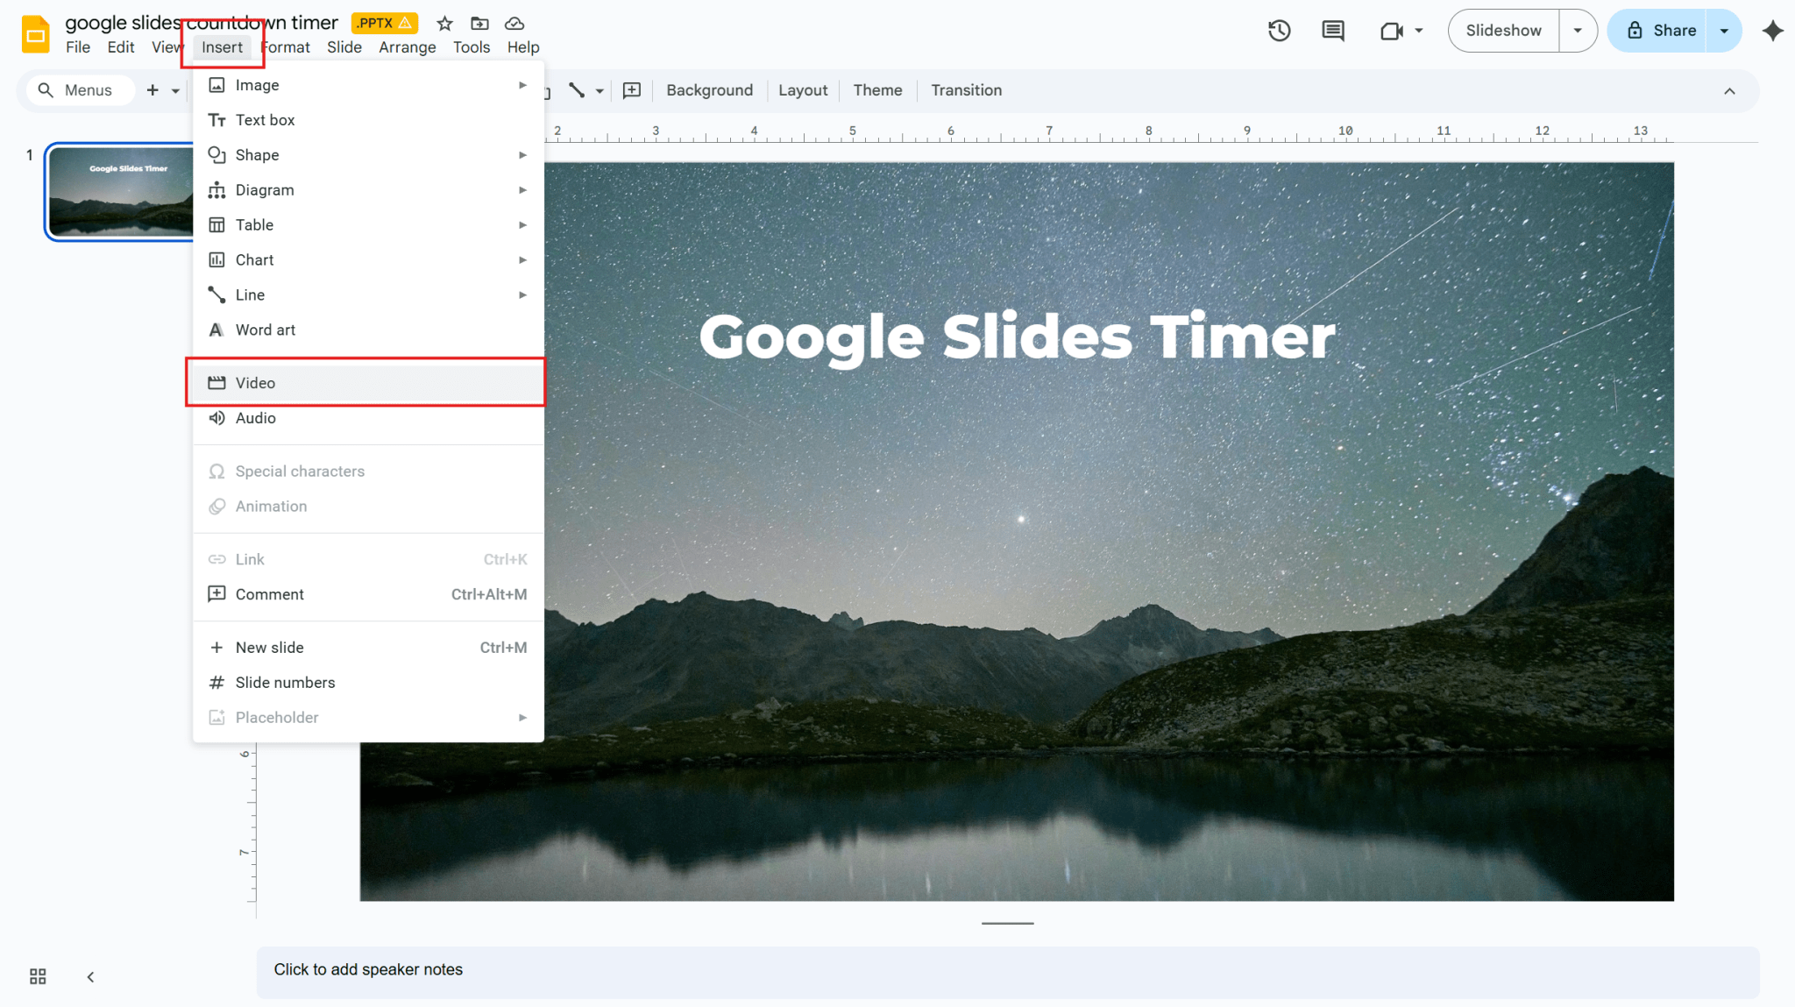This screenshot has width=1795, height=1007.
Task: Select the Line tool in the toolbar
Action: [x=577, y=89]
